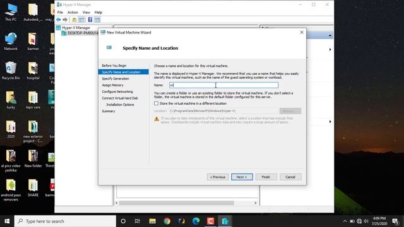
Task: Cancel the New Virtual Machine Wizard
Action: pos(290,177)
